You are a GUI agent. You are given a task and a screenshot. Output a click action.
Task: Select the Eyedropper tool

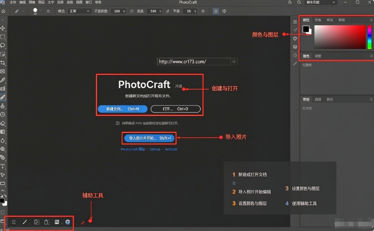(x=3, y=80)
